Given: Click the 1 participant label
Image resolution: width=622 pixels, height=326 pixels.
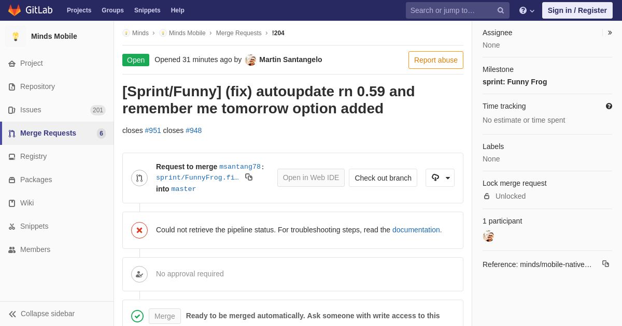Looking at the screenshot, I should pos(502,221).
